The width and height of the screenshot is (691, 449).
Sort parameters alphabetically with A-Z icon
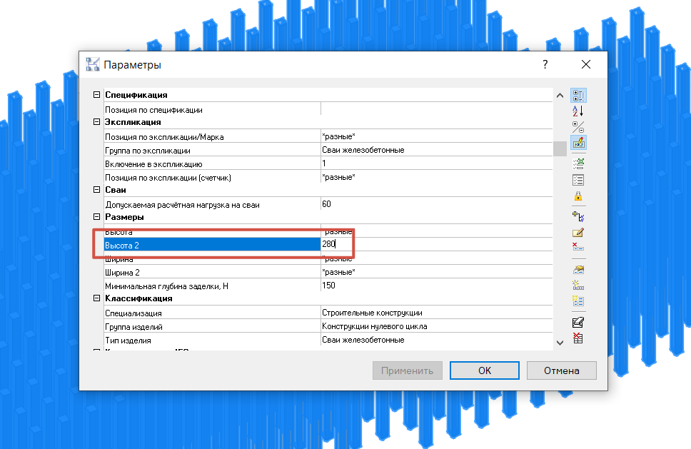pyautogui.click(x=578, y=111)
